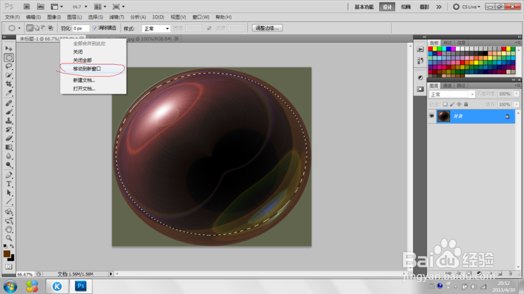Open the Swatches panel flyout menu
Viewport: 524px width, 294px height.
[x=518, y=43]
